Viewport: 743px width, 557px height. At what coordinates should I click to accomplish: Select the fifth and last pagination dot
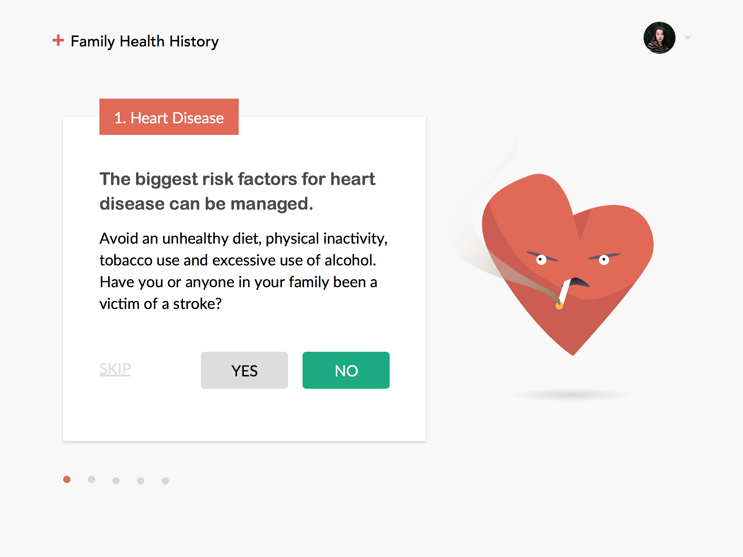pos(165,481)
